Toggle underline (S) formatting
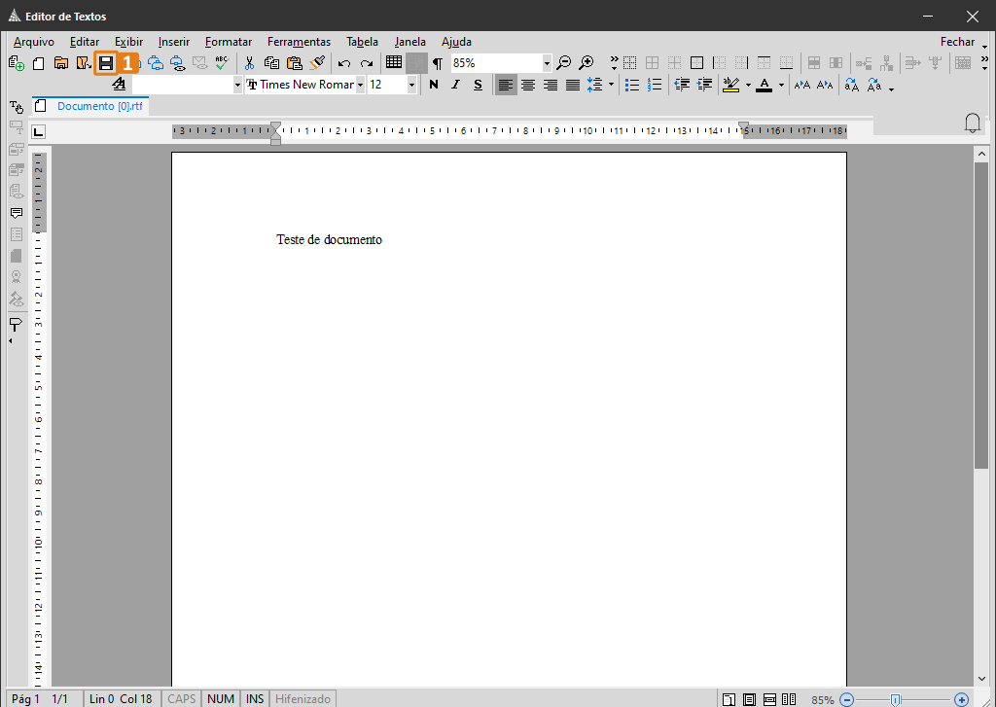Viewport: 996px width, 707px height. (478, 85)
